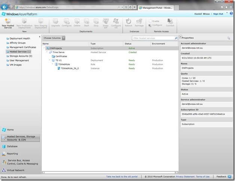Collapse the left navigation pane arrow
This screenshot has height=181, width=235.
pos(40,36)
